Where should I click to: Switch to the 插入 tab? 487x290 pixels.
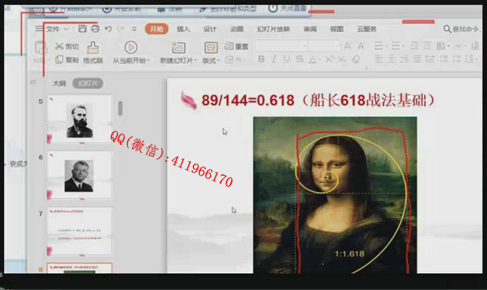pos(183,29)
